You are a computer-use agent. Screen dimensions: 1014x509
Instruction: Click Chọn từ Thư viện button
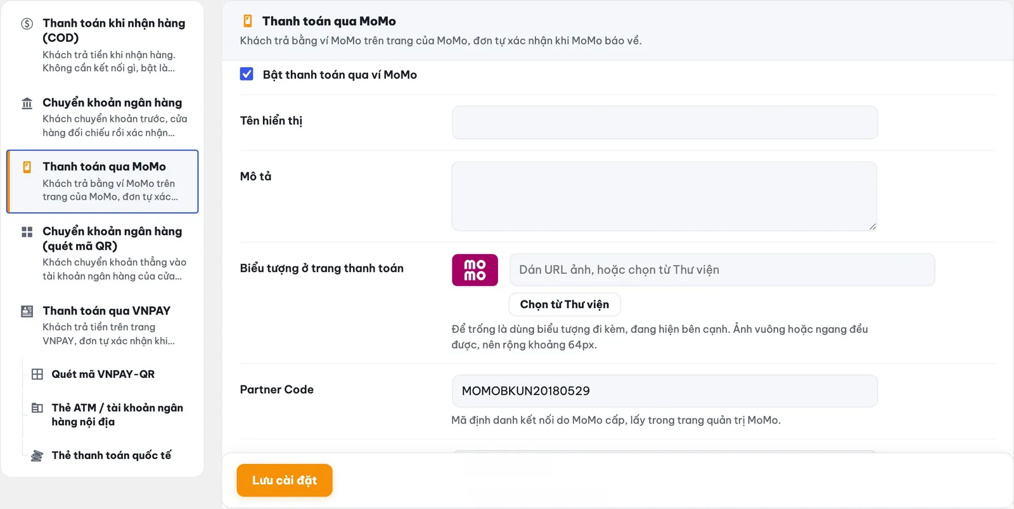click(x=565, y=304)
